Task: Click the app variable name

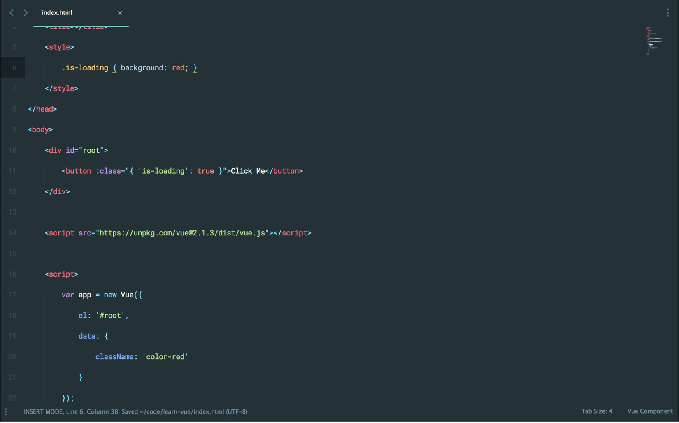Action: coord(85,295)
